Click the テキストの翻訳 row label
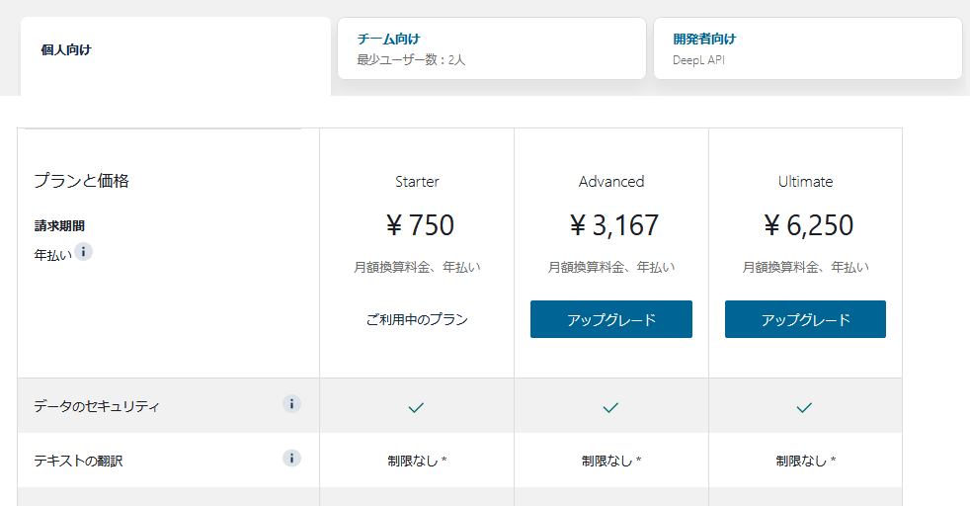Viewport: 970px width, 506px height. [x=79, y=461]
